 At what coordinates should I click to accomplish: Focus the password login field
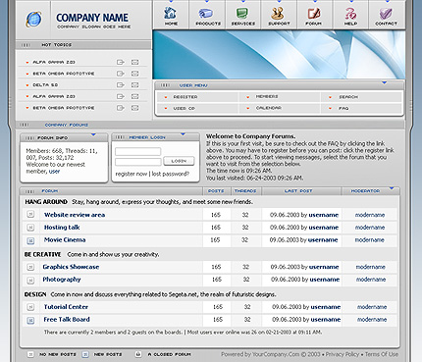[137, 162]
